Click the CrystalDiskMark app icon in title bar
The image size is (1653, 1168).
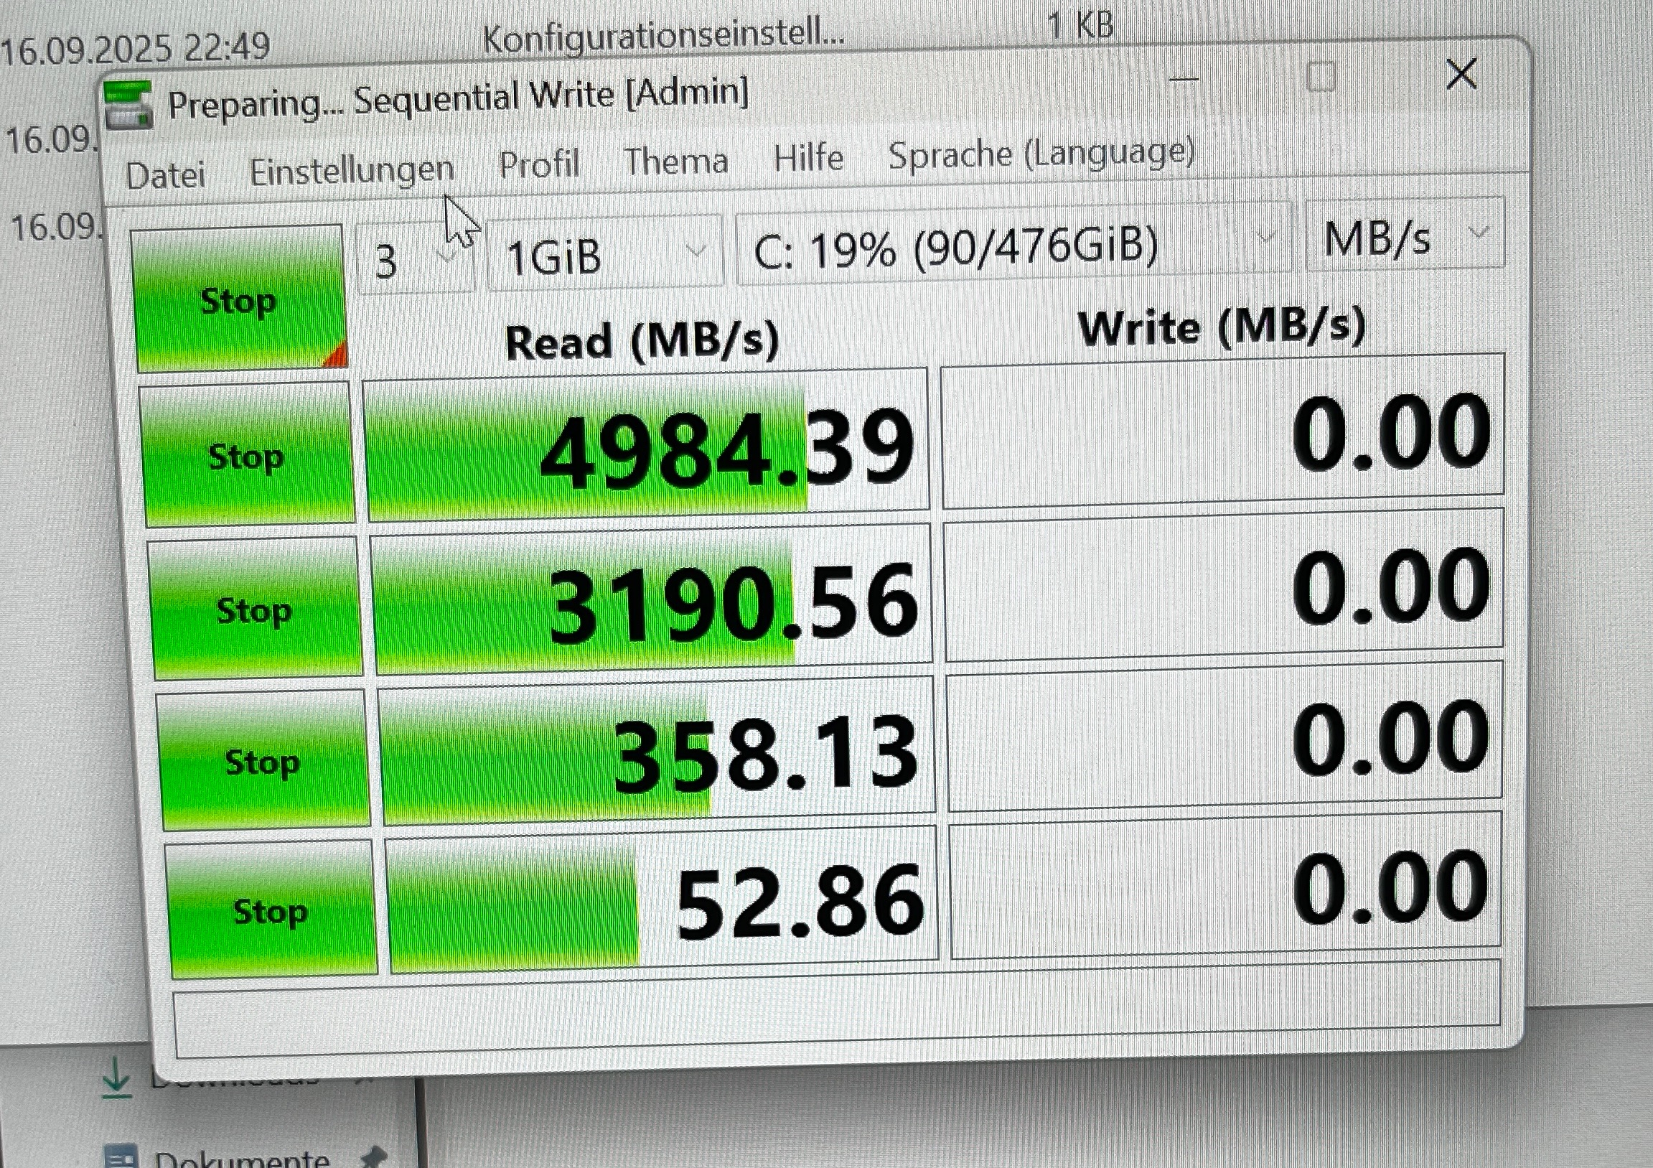pyautogui.click(x=128, y=104)
